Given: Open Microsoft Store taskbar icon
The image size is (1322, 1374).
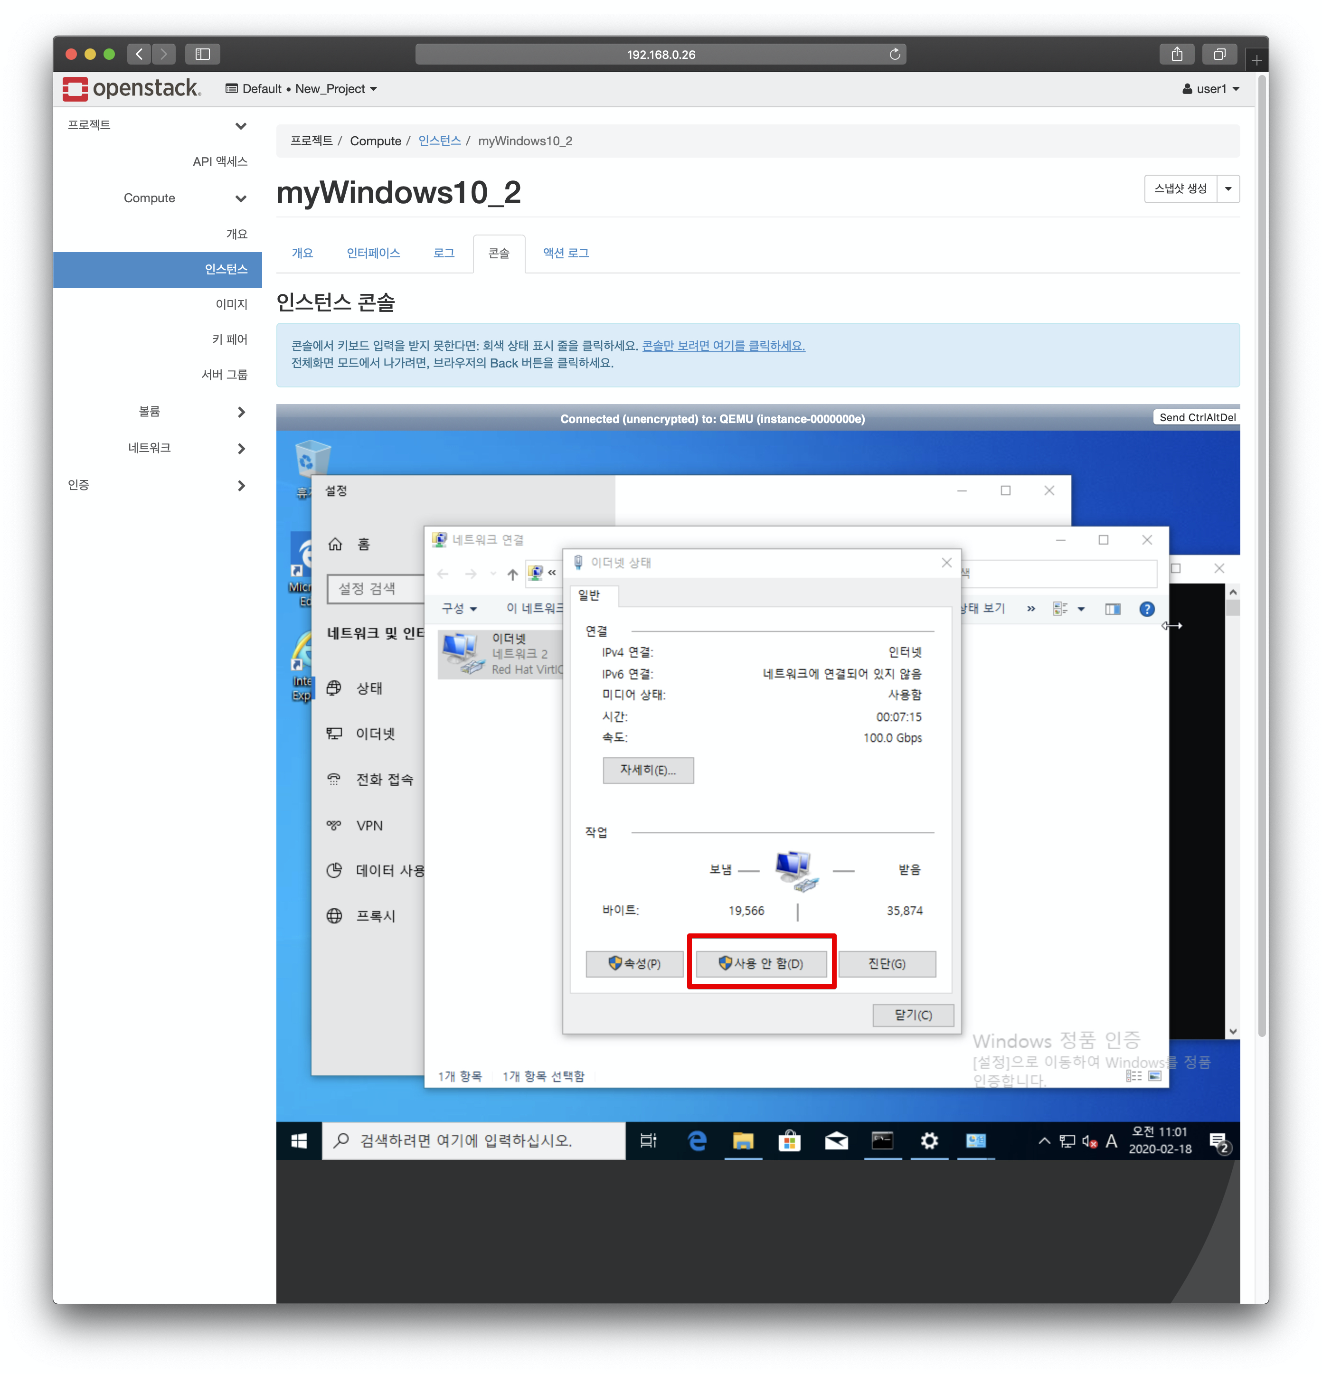Looking at the screenshot, I should 789,1141.
